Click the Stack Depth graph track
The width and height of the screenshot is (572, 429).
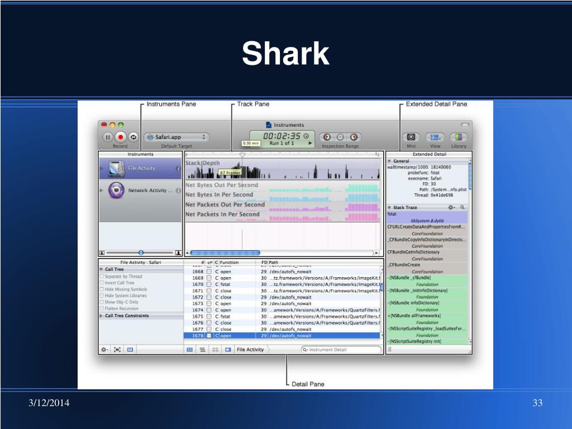[282, 169]
